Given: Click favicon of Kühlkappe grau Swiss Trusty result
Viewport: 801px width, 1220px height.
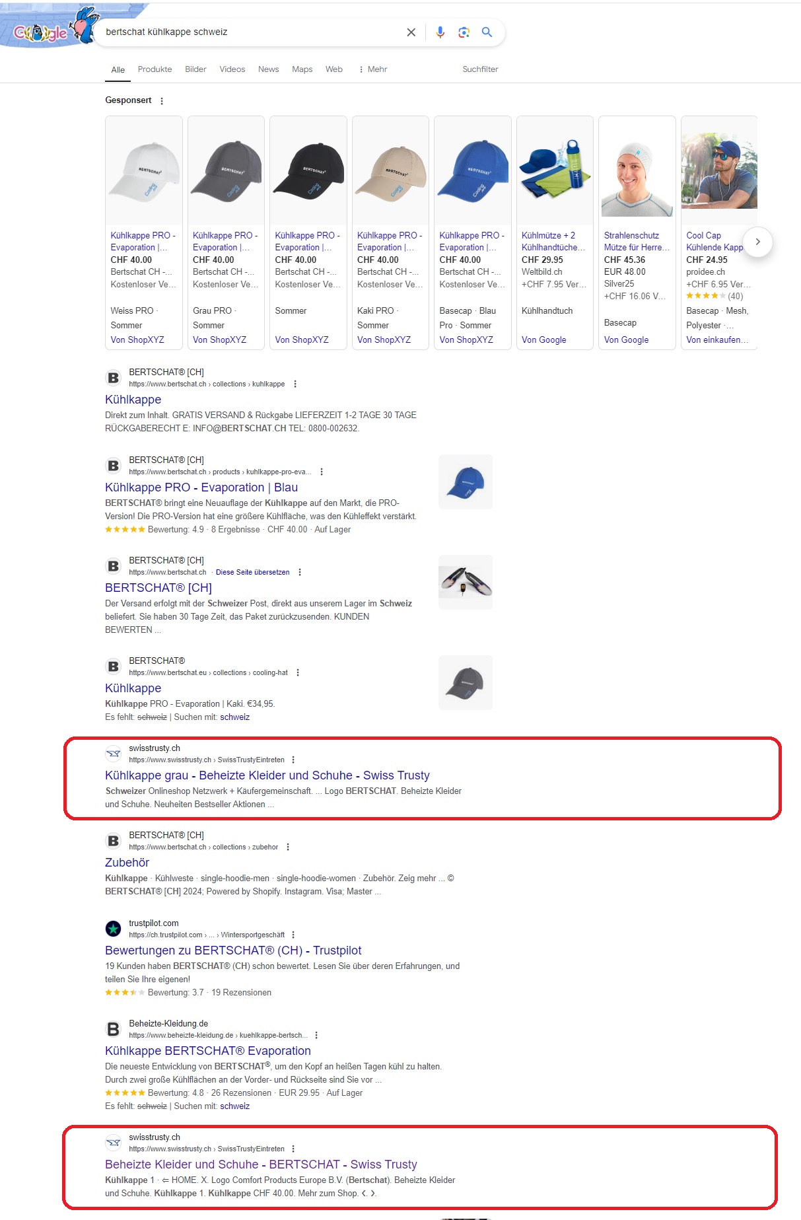Looking at the screenshot, I should click(114, 754).
